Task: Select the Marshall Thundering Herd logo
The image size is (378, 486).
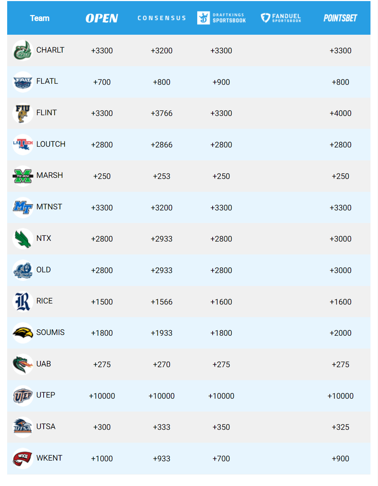Action: (x=23, y=176)
